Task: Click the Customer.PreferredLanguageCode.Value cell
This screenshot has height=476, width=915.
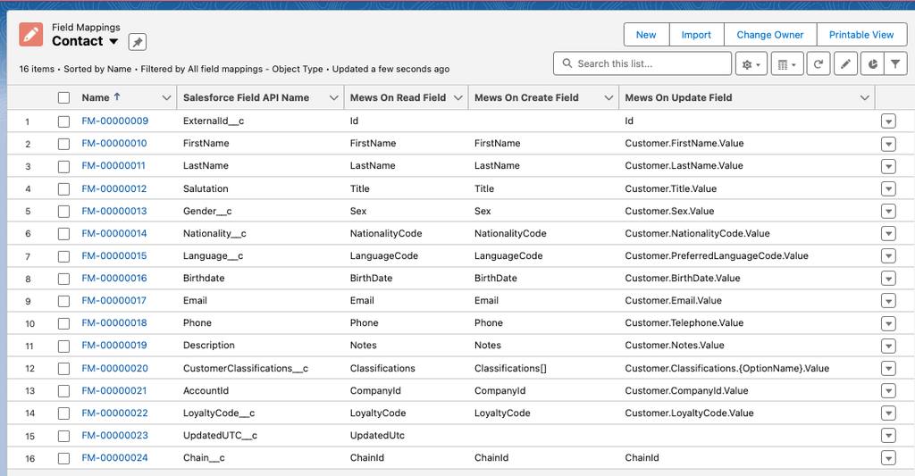Action: point(717,255)
